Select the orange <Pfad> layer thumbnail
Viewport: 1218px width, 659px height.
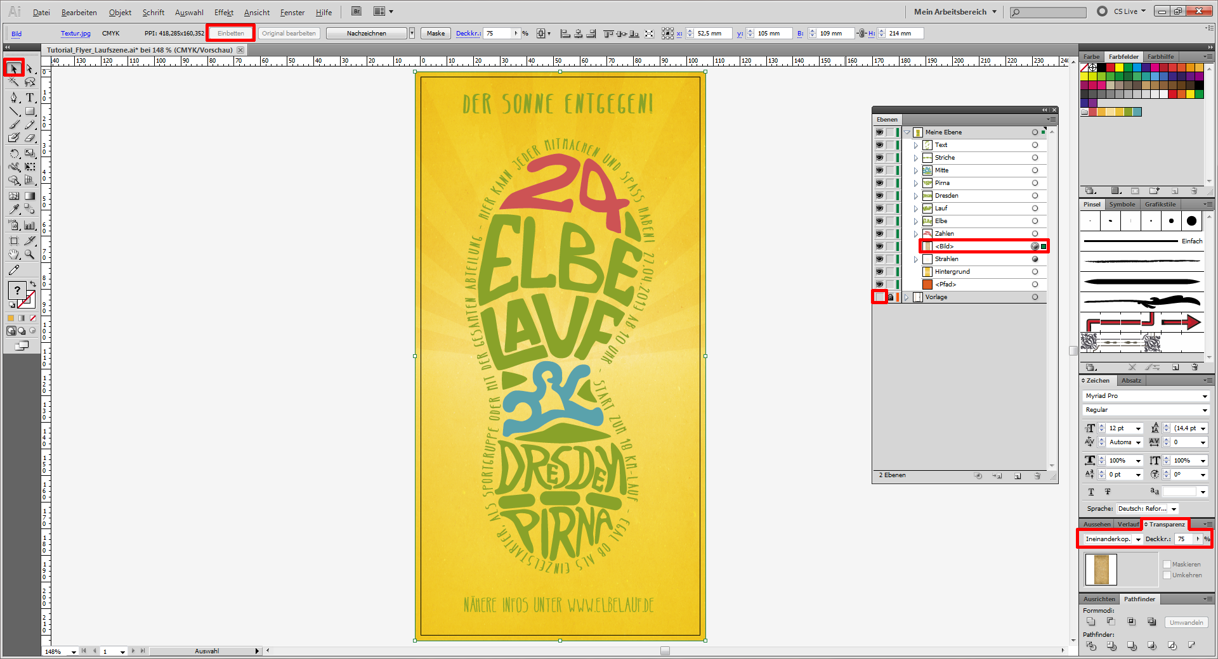(x=927, y=285)
